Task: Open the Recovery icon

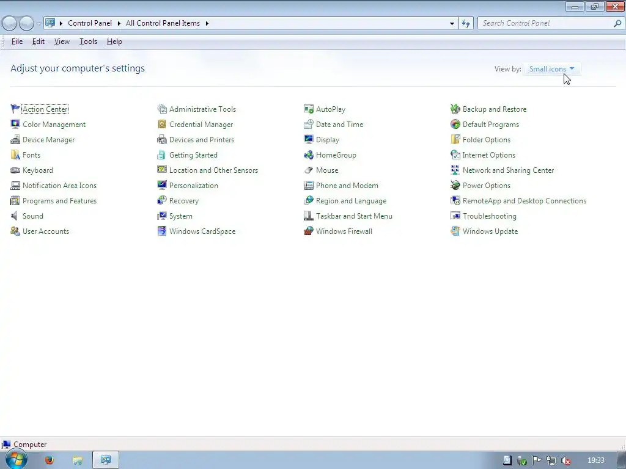Action: tap(161, 200)
